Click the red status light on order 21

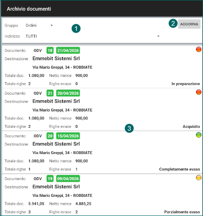pos(199,92)
